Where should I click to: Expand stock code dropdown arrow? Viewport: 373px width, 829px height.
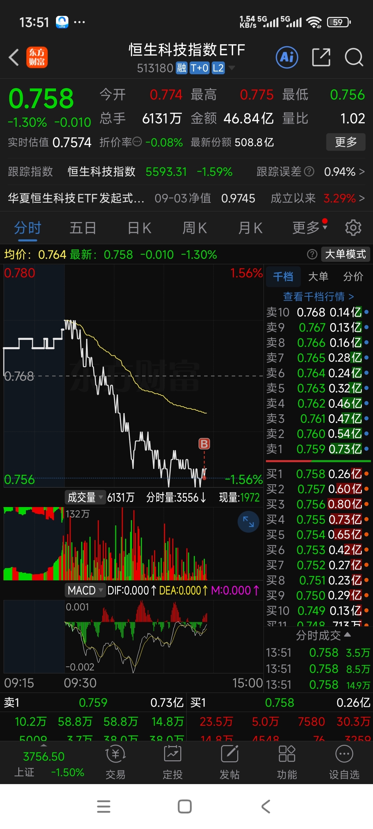tap(232, 68)
